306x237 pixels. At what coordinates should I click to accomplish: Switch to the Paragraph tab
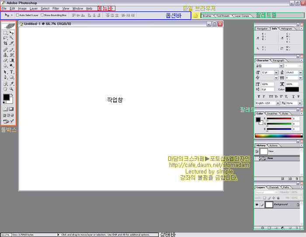coord(278,60)
